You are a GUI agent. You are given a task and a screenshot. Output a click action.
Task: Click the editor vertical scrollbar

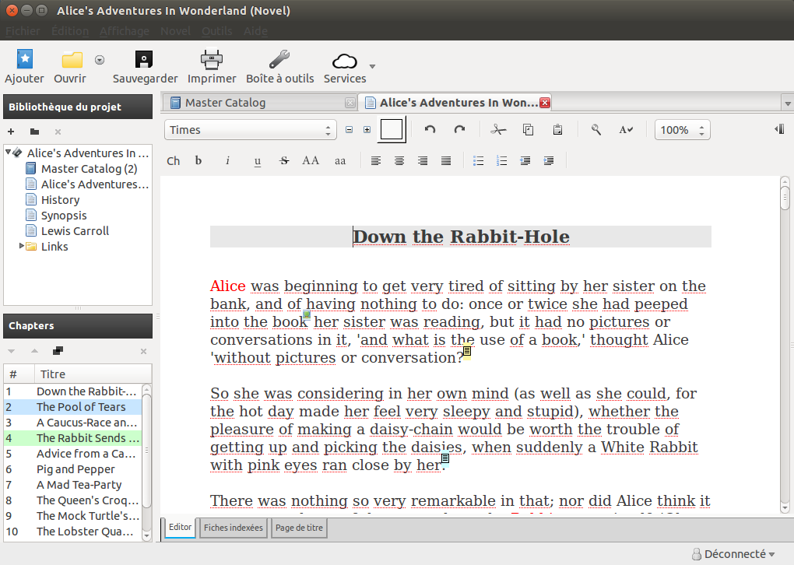[785, 344]
